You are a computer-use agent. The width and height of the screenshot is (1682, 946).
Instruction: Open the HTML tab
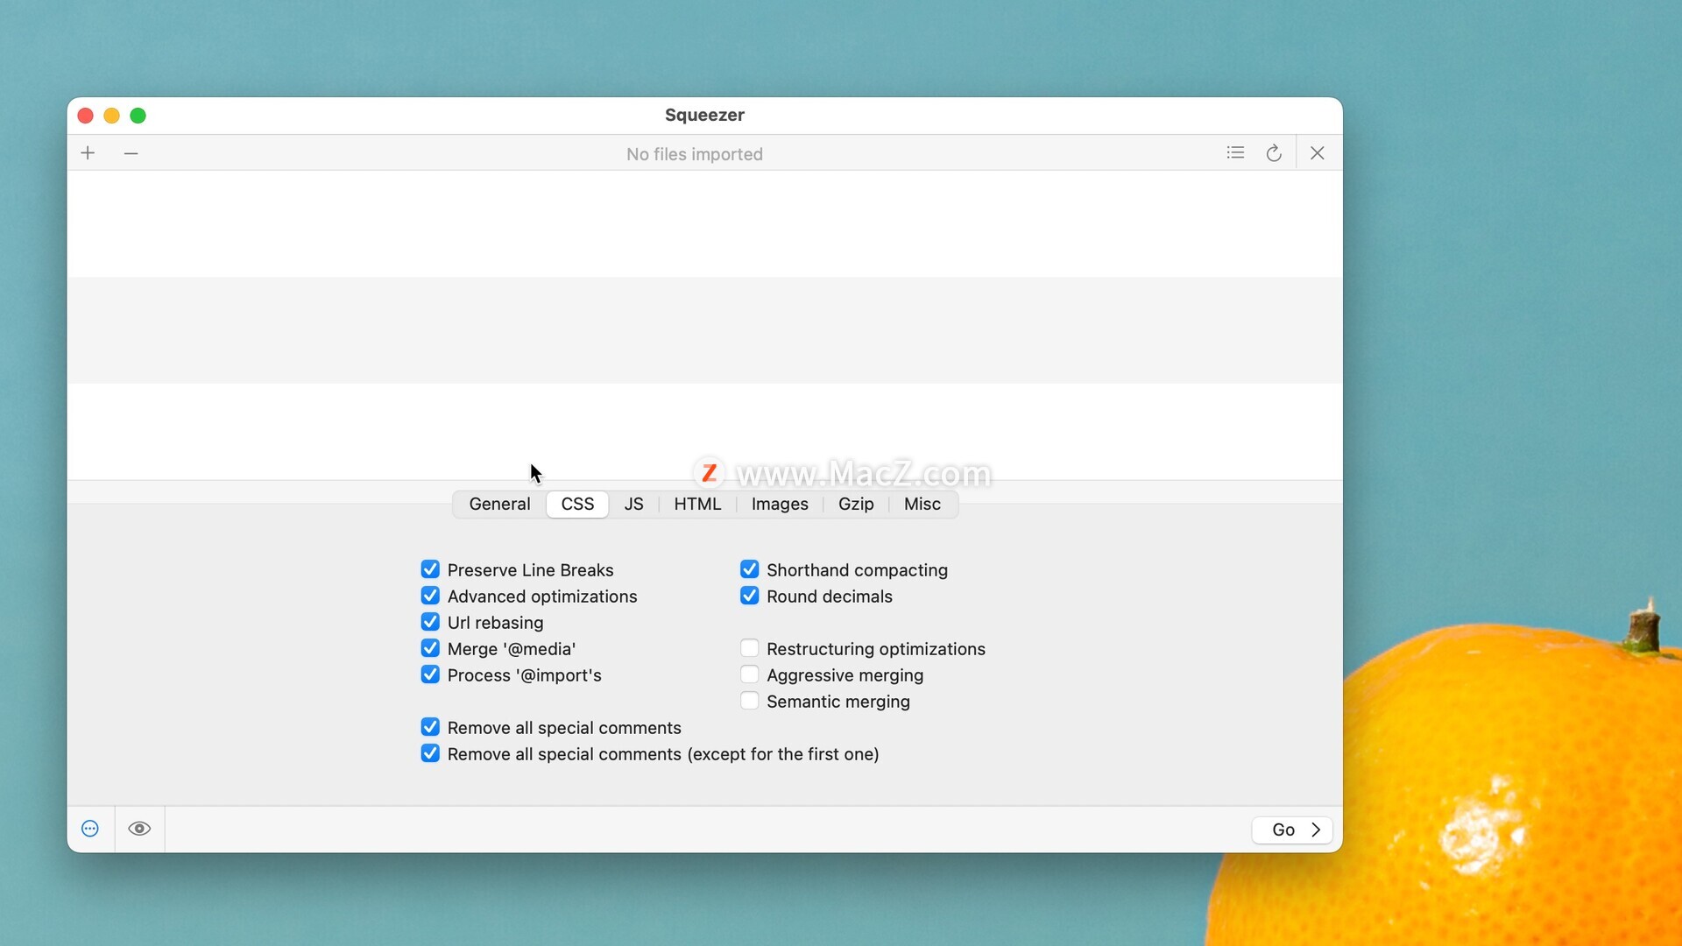[x=697, y=505]
